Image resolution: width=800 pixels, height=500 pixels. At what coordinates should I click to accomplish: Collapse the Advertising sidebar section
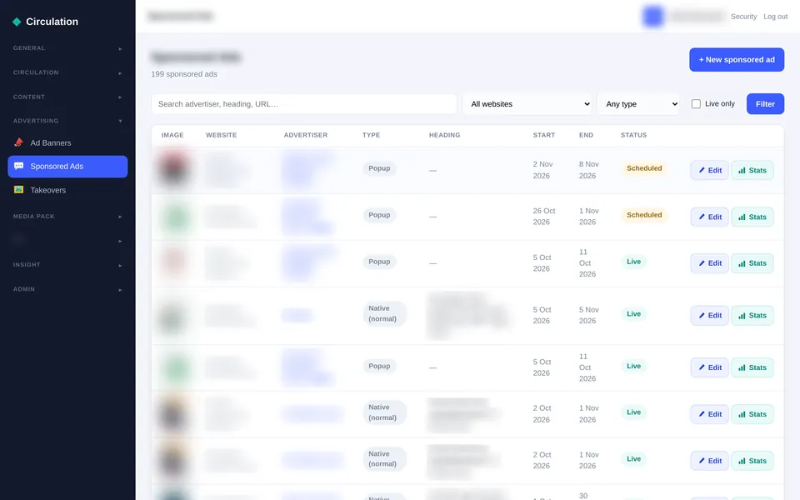coord(67,121)
